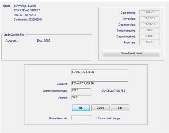Click the OK button
This screenshot has height=133, width=169.
81,108
